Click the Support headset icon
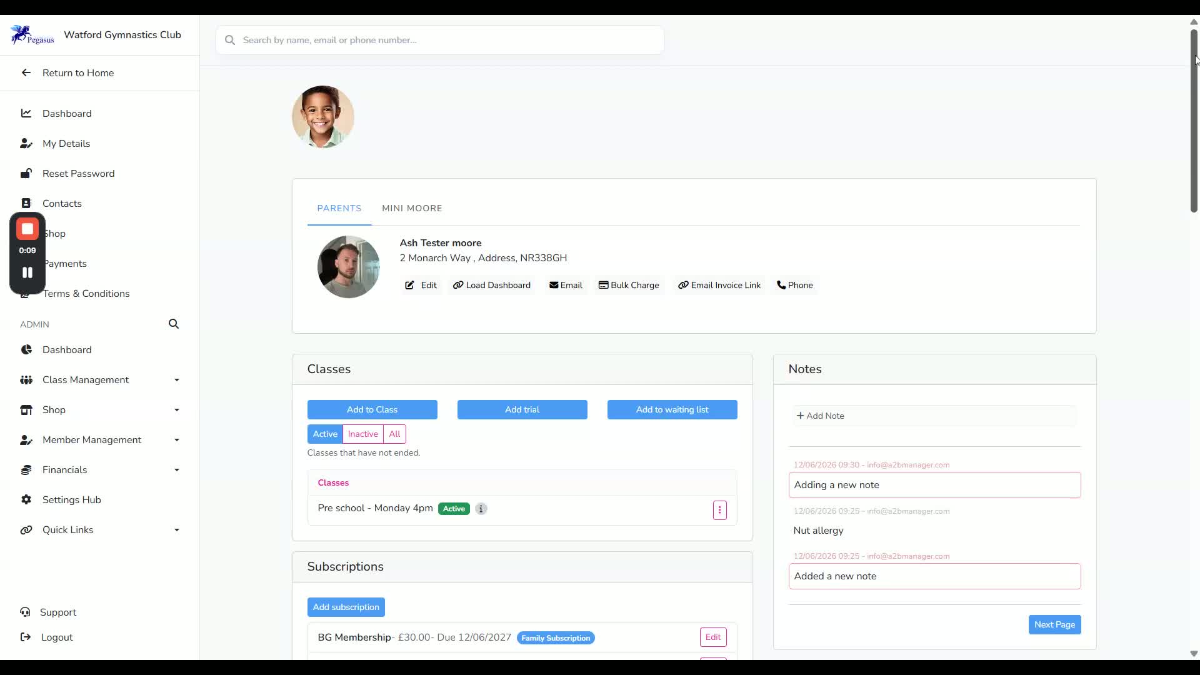This screenshot has height=675, width=1200. tap(26, 612)
